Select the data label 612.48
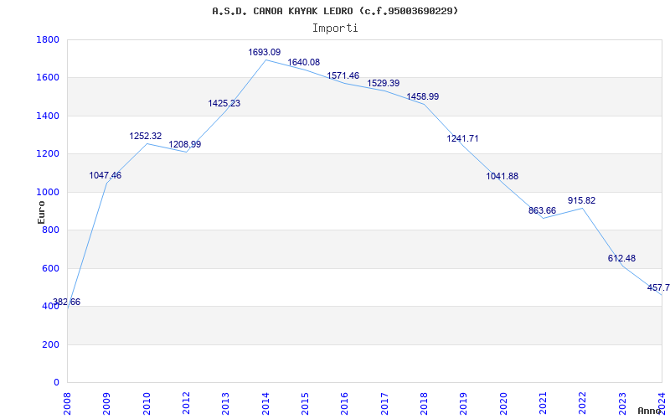Viewport: 670px width, 419px height. [x=621, y=258]
